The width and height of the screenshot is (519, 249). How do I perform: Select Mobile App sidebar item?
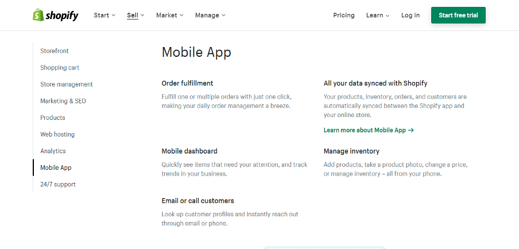56,168
